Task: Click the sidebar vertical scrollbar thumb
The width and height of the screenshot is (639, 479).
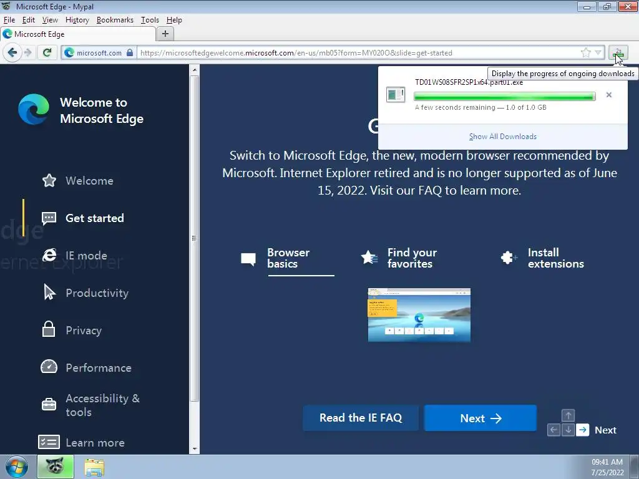Action: pyautogui.click(x=195, y=238)
